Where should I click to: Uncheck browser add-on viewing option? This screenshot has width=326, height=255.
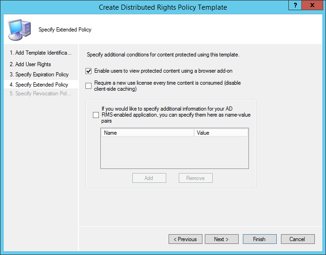click(88, 71)
